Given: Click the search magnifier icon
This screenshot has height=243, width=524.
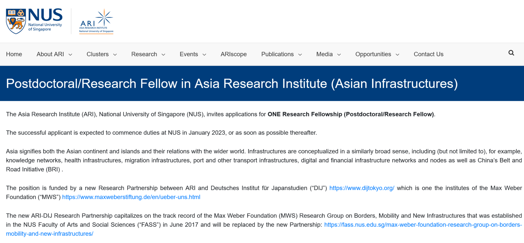Looking at the screenshot, I should [x=511, y=53].
